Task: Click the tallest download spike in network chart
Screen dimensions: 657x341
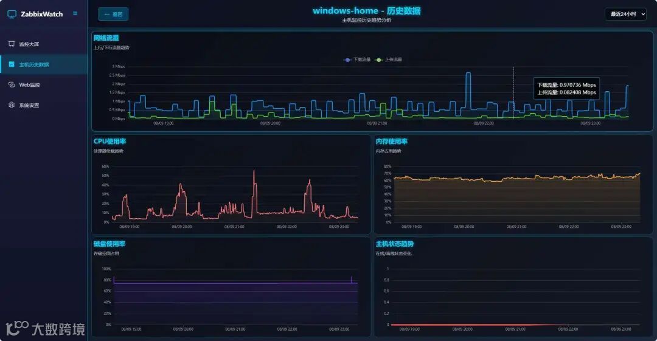Action: 468,74
